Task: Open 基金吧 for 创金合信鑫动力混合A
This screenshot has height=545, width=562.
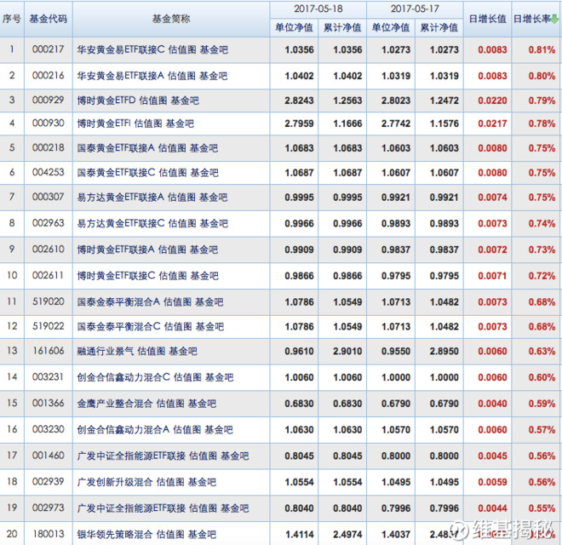Action: pos(219,429)
